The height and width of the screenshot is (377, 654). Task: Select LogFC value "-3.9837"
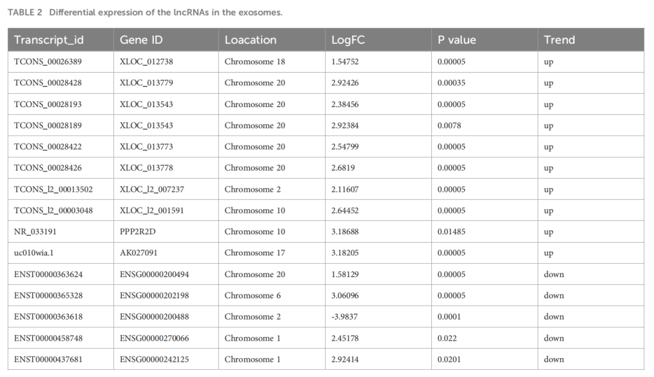[345, 316]
